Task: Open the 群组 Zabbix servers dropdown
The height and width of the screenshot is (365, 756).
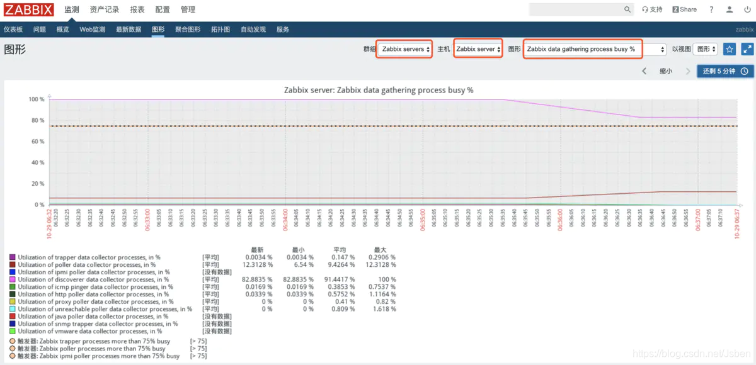Action: click(404, 49)
